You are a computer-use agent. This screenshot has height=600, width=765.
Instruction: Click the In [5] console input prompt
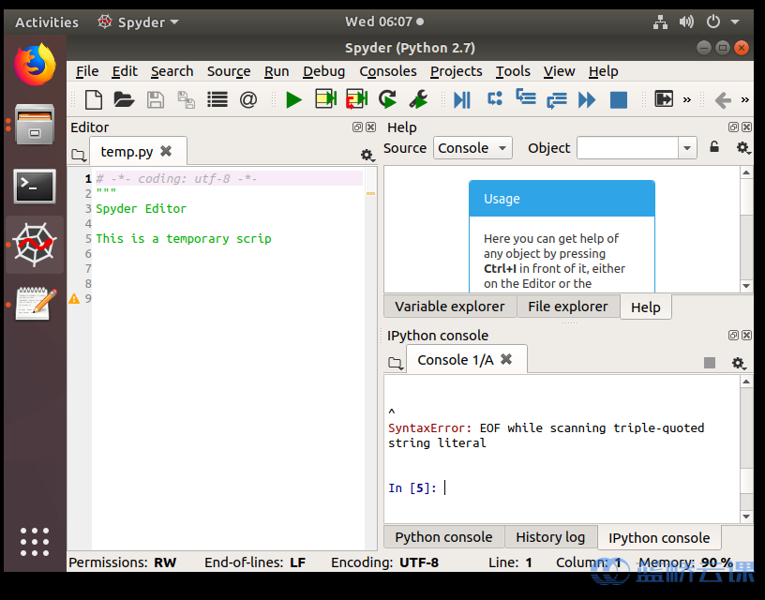412,487
